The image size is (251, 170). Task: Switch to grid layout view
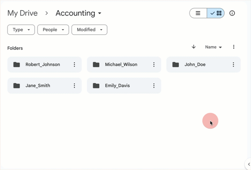(216, 13)
